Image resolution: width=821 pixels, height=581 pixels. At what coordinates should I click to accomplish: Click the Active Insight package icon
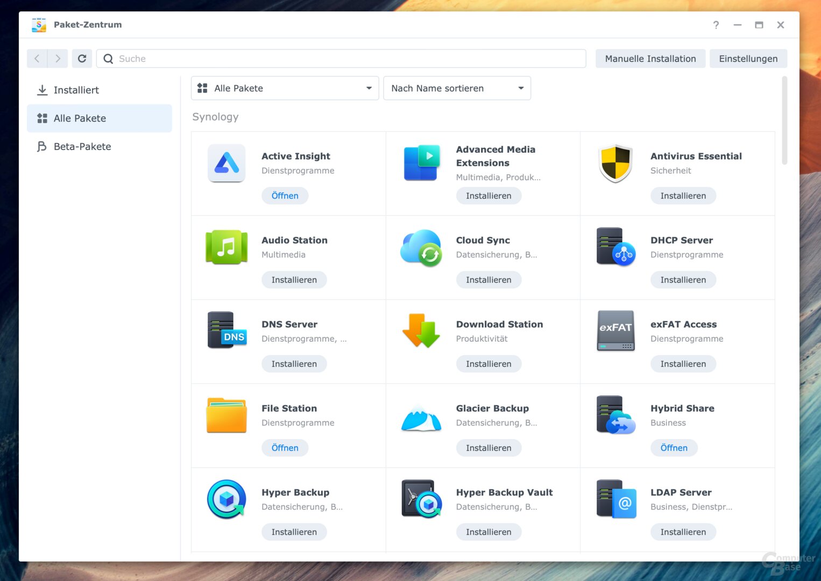point(227,163)
